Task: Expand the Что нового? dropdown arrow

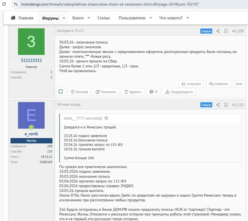Action: (188, 18)
